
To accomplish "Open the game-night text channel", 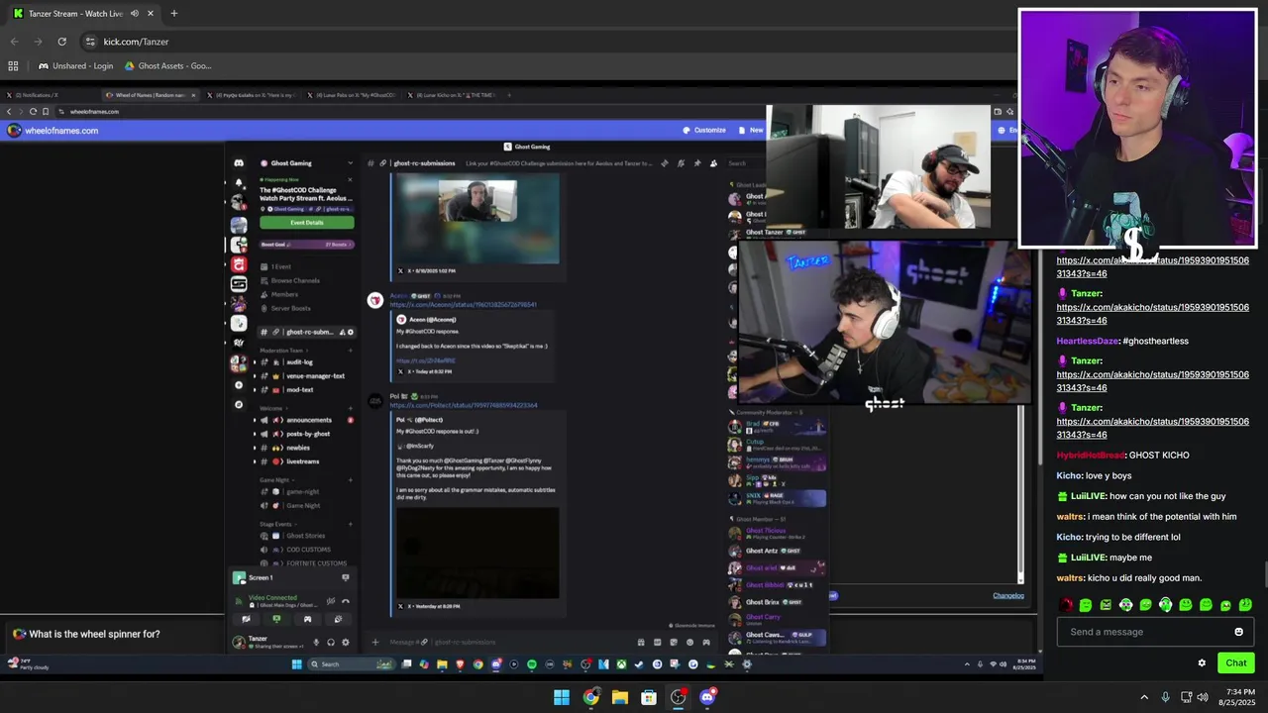I will [301, 492].
